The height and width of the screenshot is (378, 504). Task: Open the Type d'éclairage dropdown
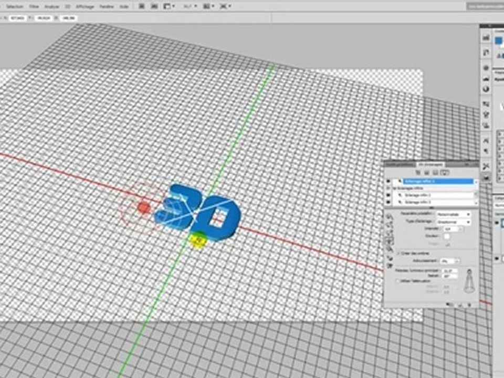click(x=454, y=222)
